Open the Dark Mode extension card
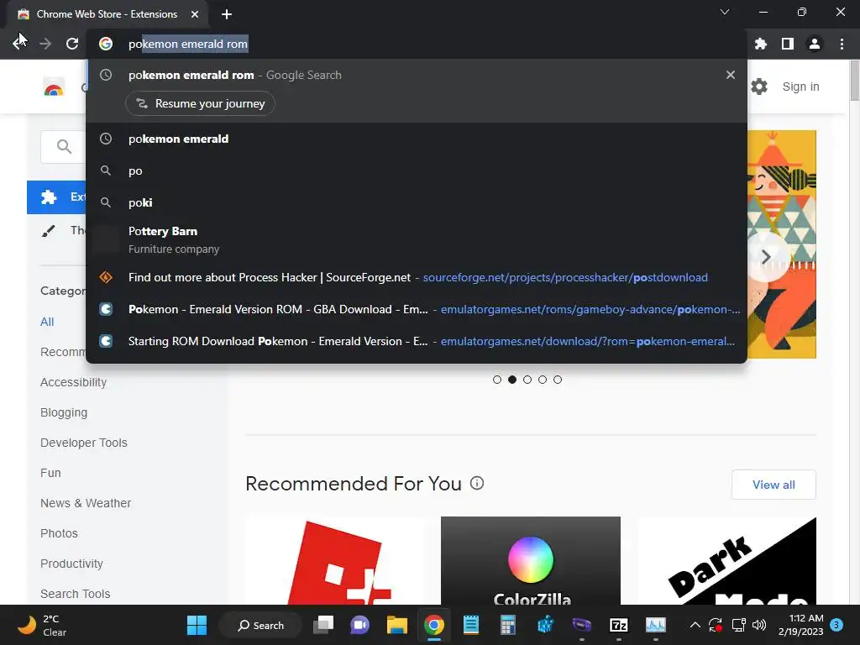This screenshot has height=645, width=860. coord(727,560)
